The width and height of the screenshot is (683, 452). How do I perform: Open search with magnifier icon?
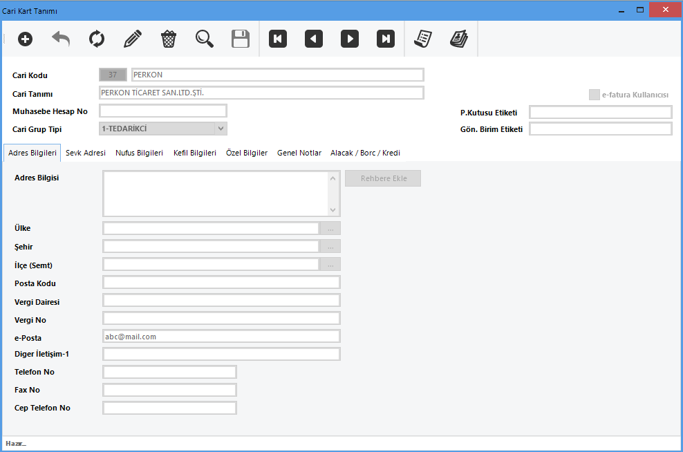[x=204, y=39]
